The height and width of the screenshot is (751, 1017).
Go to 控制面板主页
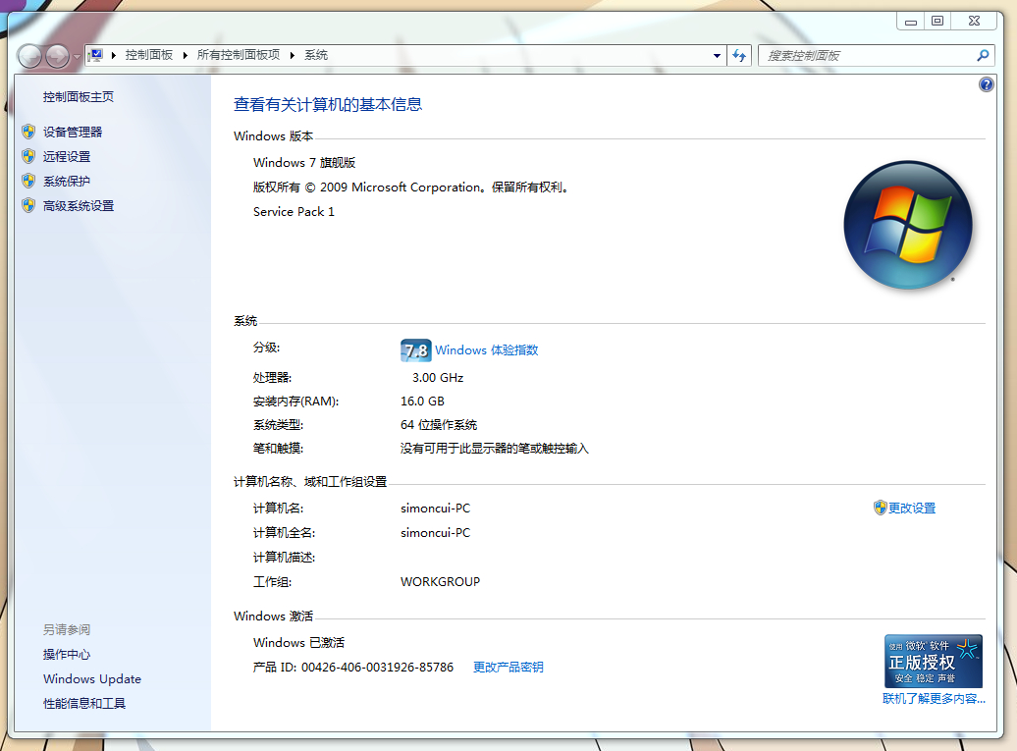[79, 97]
